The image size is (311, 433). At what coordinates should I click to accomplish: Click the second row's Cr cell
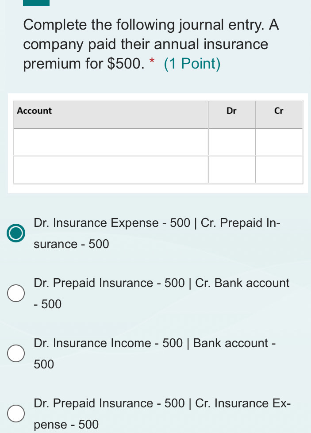tap(279, 169)
